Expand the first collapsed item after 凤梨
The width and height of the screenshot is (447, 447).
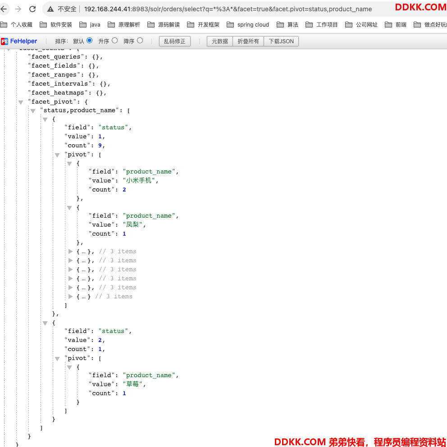70,251
